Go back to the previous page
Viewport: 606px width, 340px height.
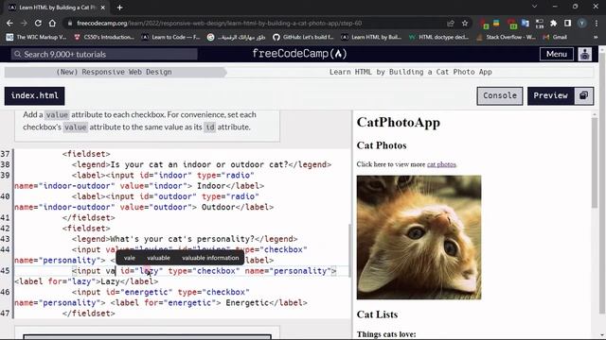(x=9, y=23)
